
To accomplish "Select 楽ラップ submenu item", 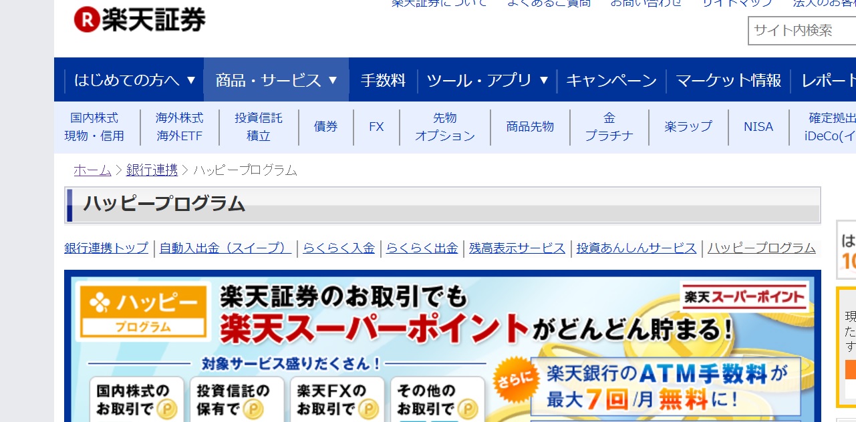I will coord(688,127).
